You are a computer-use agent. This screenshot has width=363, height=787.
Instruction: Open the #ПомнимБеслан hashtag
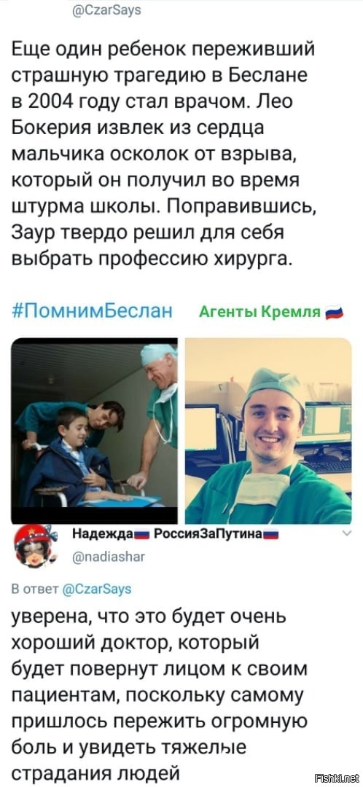[92, 311]
